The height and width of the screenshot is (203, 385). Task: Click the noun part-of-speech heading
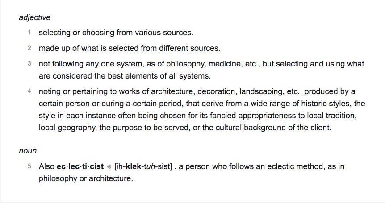pos(28,151)
